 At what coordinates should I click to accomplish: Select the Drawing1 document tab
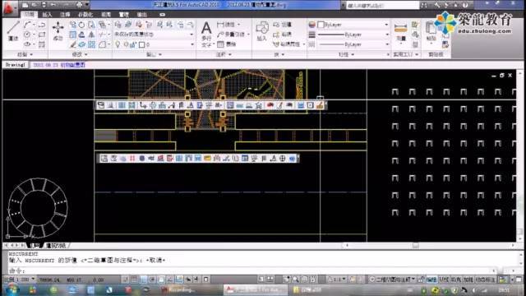(x=16, y=65)
